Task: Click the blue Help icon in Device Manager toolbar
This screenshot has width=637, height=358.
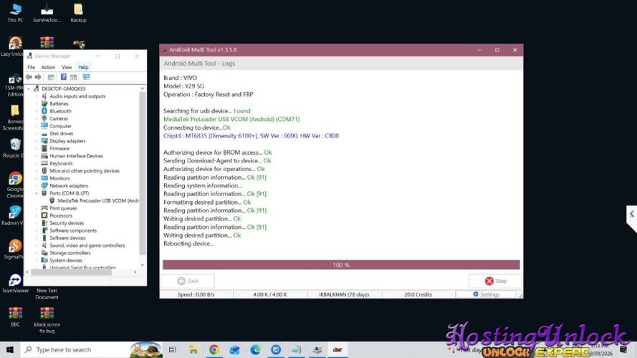Action: pyautogui.click(x=63, y=77)
